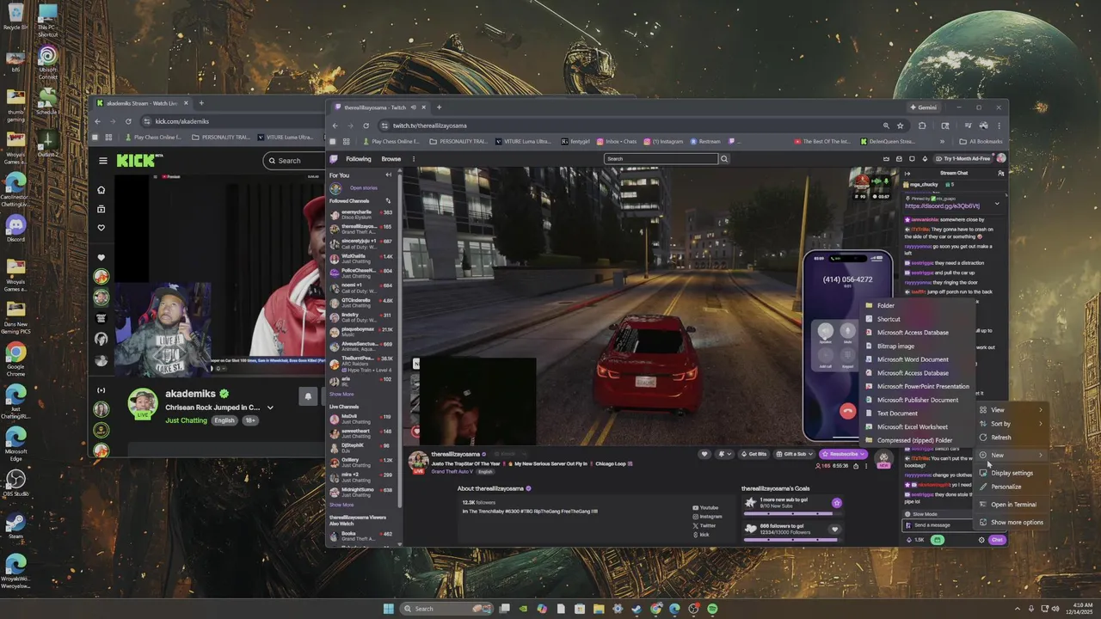Open Google Chrome desktop shortcut
This screenshot has height=619, width=1101.
[15, 359]
